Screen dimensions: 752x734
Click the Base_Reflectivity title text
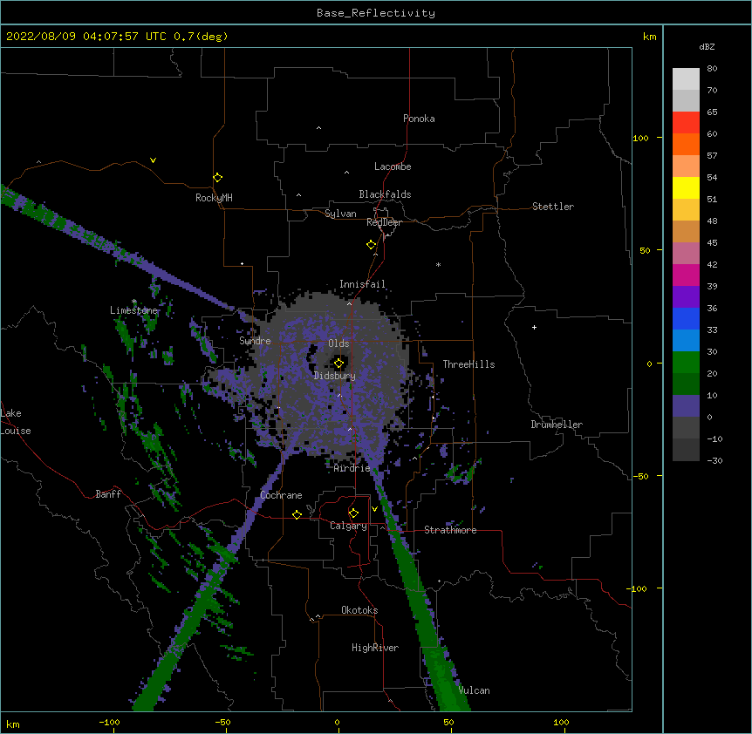376,13
